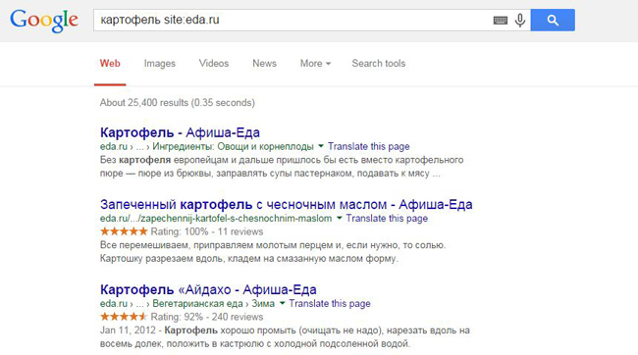Translate the 'Картофель - Афиша-Еда' page
638x355 pixels.
tap(369, 146)
